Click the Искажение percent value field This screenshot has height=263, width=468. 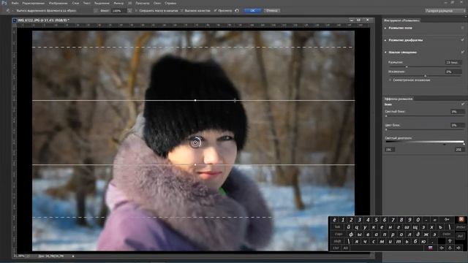[x=453, y=72]
